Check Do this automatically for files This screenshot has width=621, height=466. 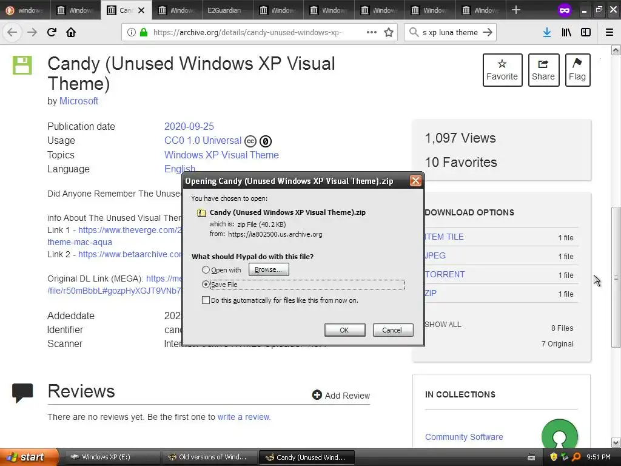coord(206,300)
